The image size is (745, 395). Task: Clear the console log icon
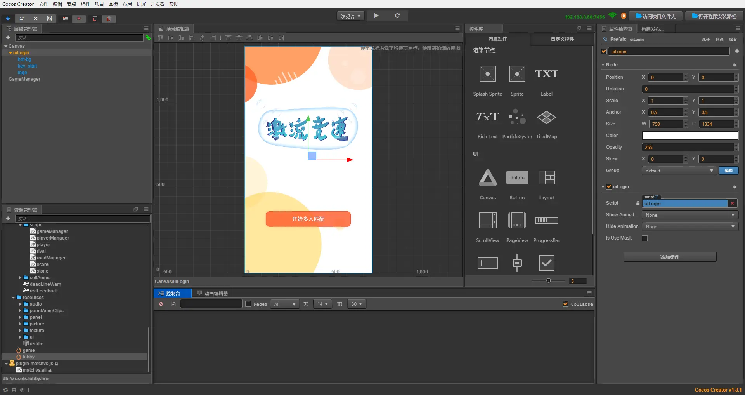click(x=161, y=304)
